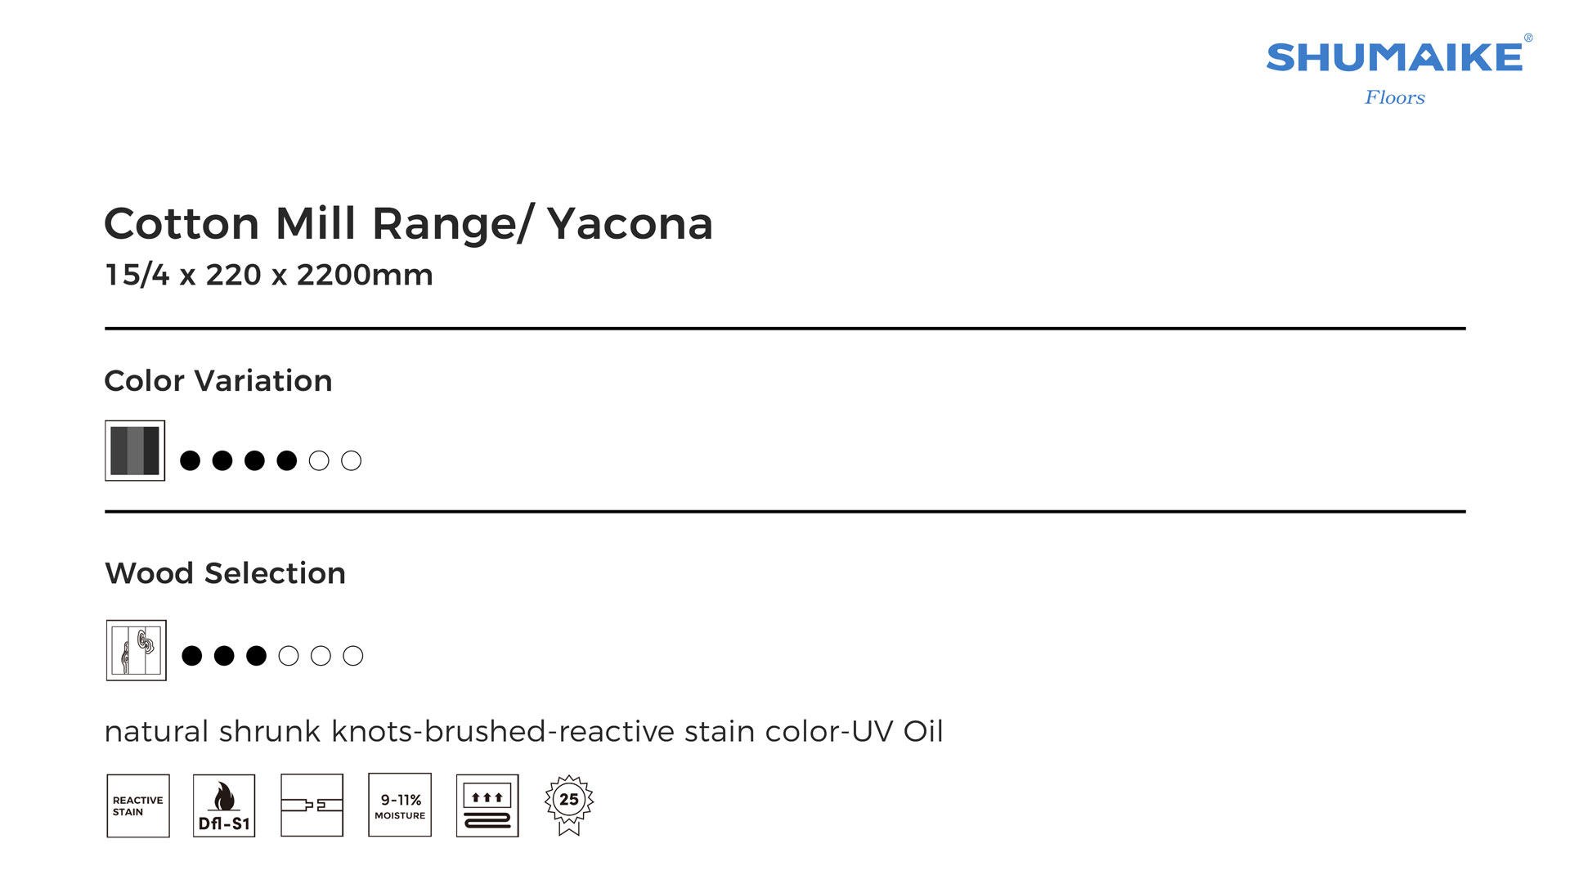This screenshot has width=1570, height=884.
Task: Click the color variation swatch icon
Action: 135,451
